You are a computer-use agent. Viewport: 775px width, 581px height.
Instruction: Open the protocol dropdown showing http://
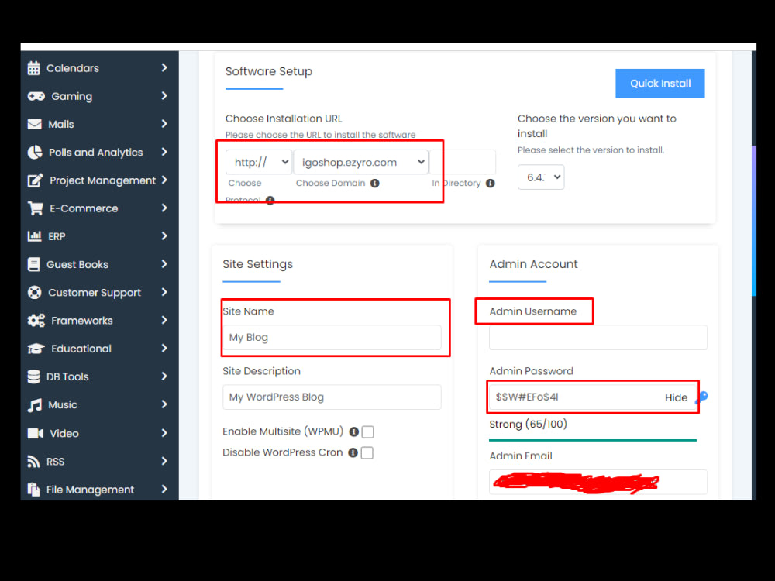258,162
